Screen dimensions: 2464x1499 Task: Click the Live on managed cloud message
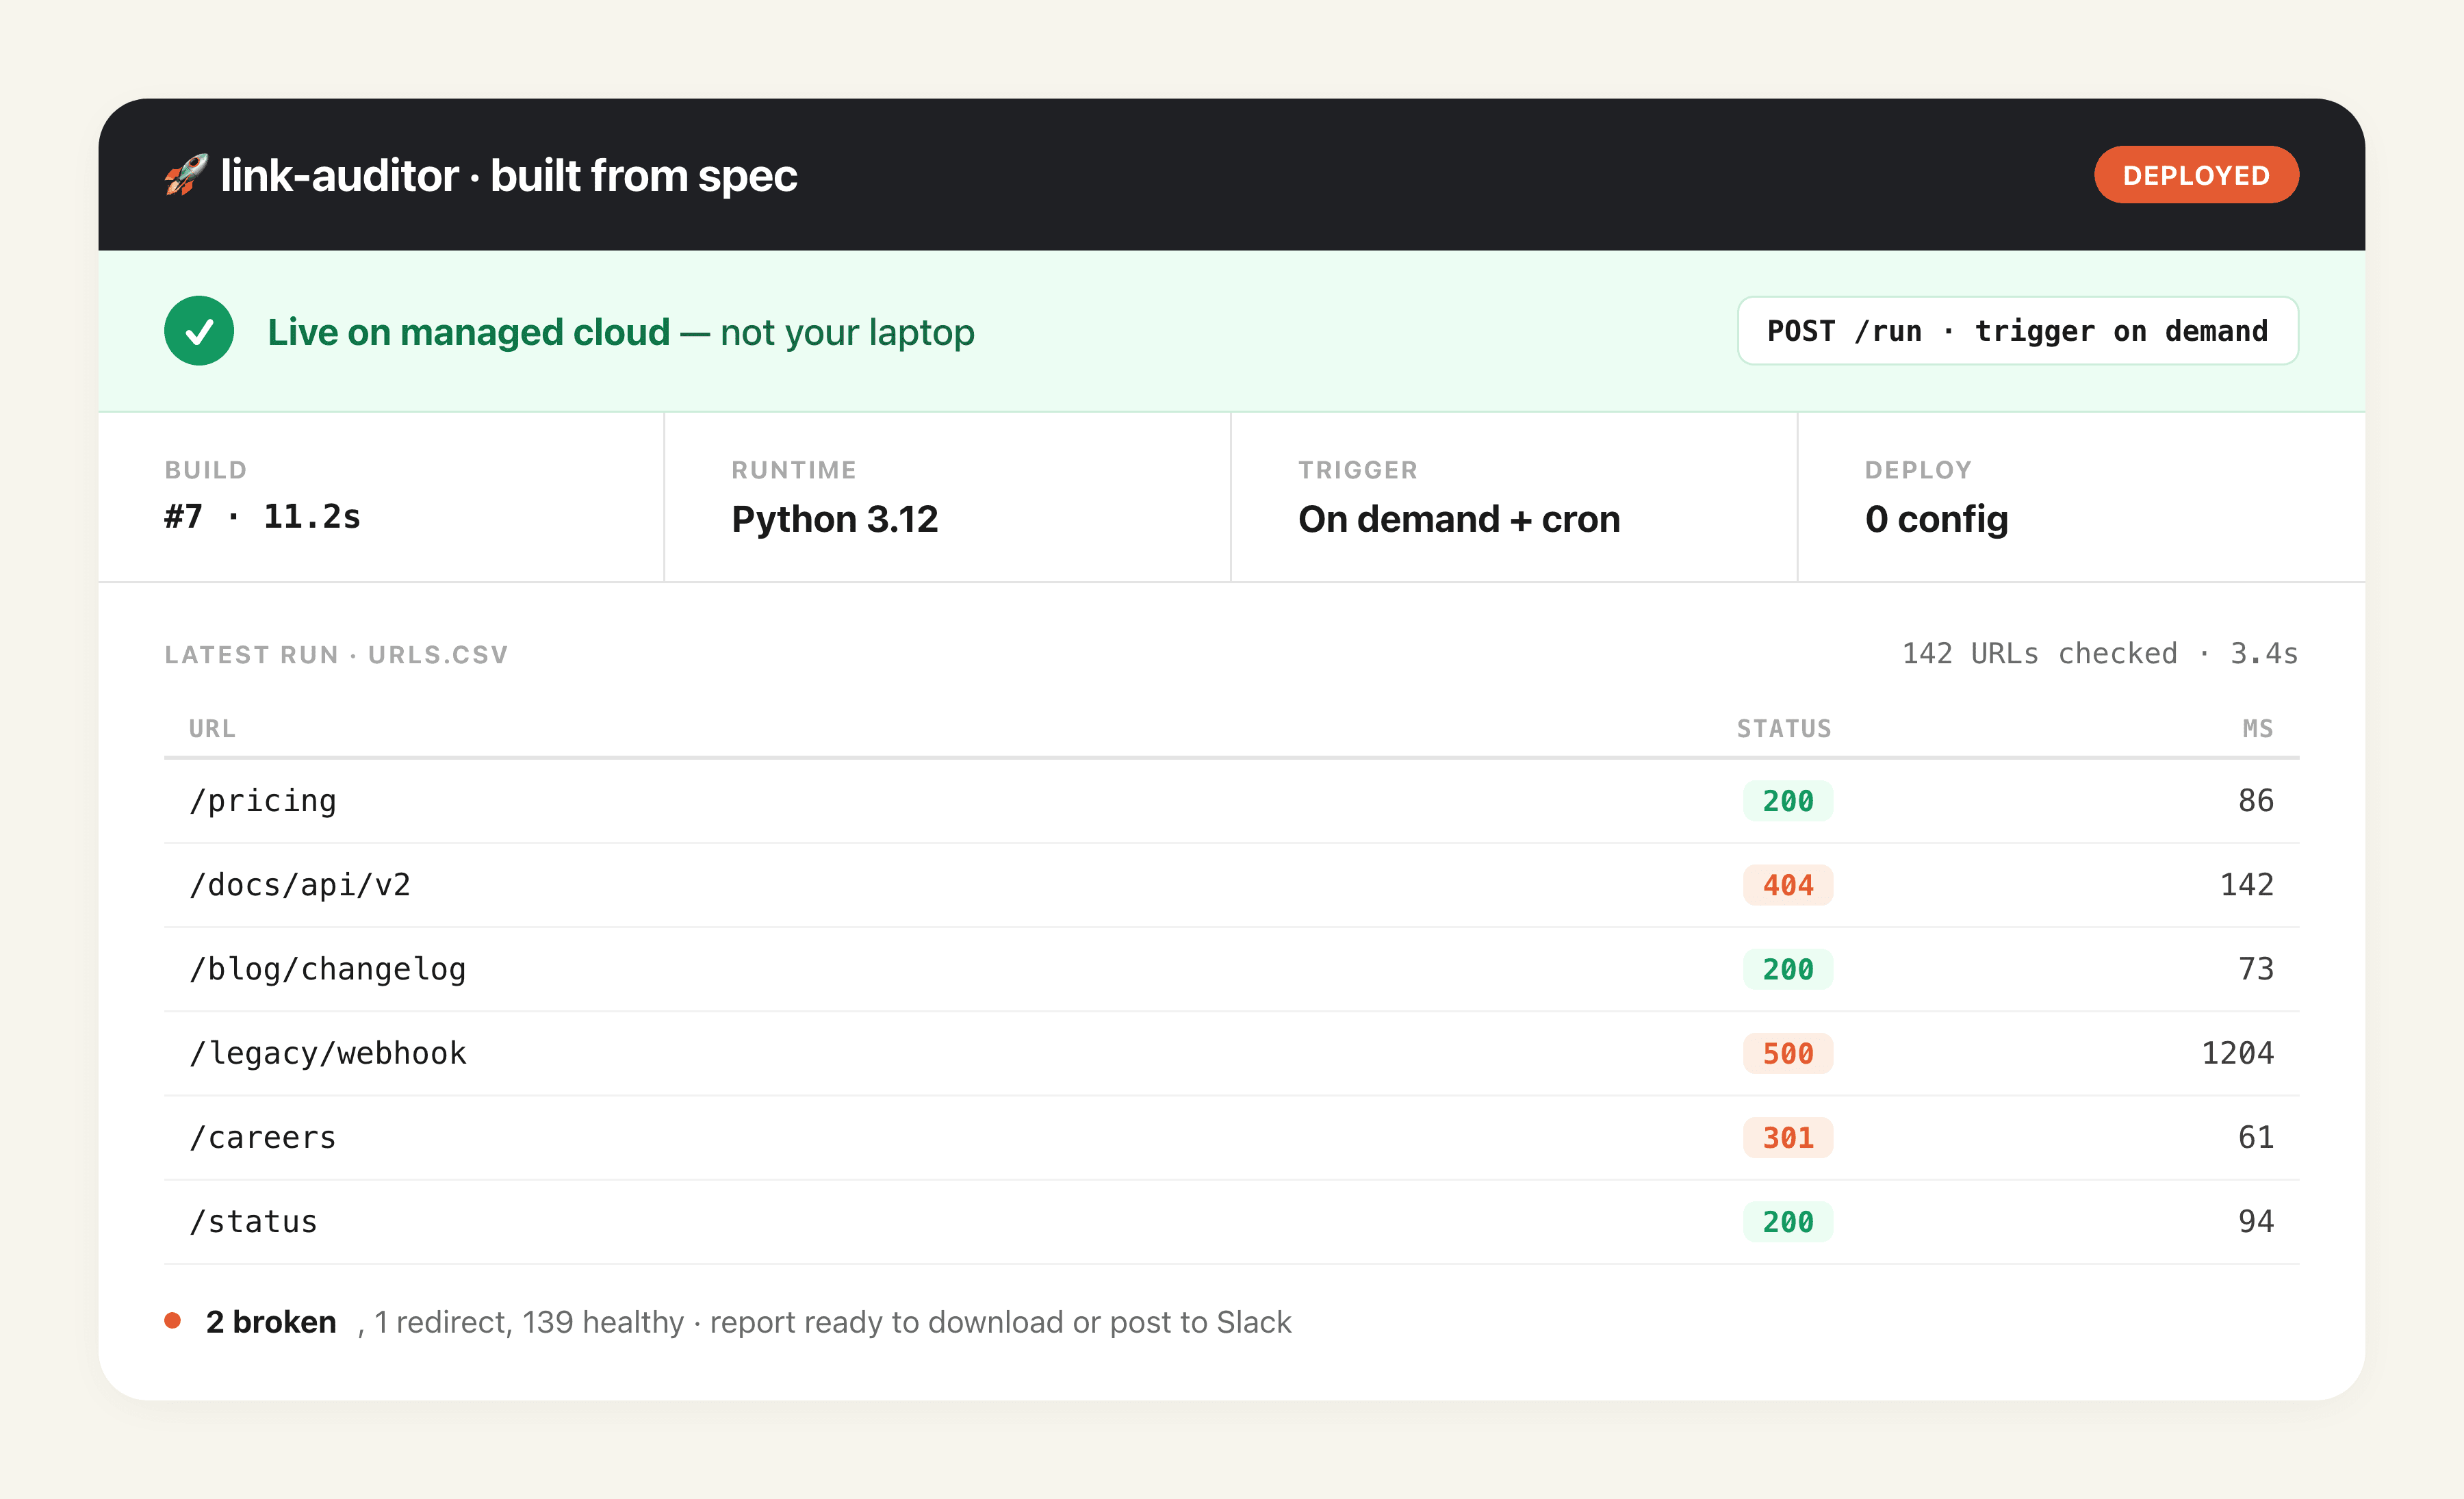621,332
